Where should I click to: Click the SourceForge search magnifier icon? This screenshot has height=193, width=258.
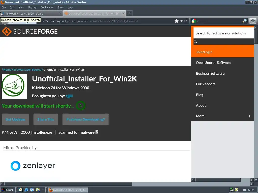tap(195, 41)
